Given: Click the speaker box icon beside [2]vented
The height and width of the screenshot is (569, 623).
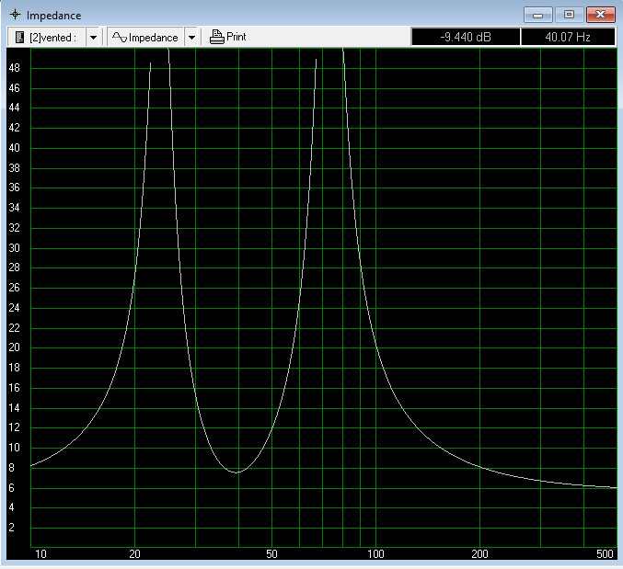Looking at the screenshot, I should coord(19,38).
